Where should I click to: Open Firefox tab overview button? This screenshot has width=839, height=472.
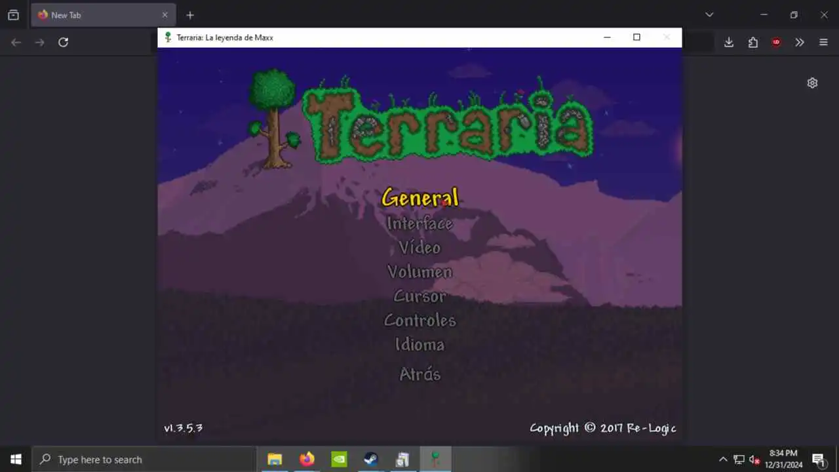pyautogui.click(x=13, y=15)
